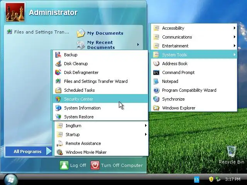The height and width of the screenshot is (185, 247).
Task: Click the EN language bar indicator
Action: 196,180
